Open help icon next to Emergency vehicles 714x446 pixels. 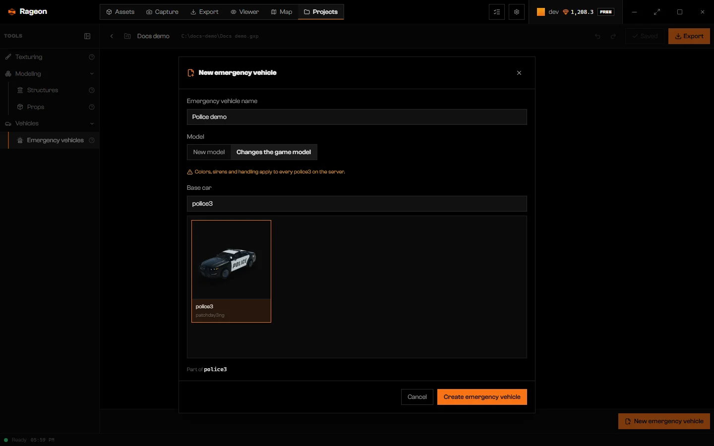tap(92, 140)
